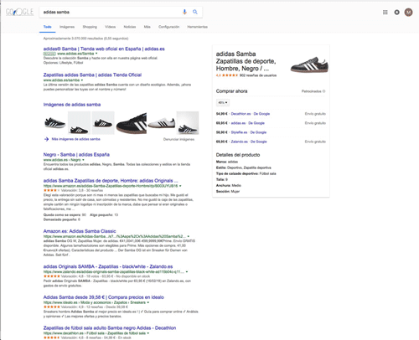419x340 pixels.
Task: Switch to the Shopping tab
Action: click(x=90, y=27)
